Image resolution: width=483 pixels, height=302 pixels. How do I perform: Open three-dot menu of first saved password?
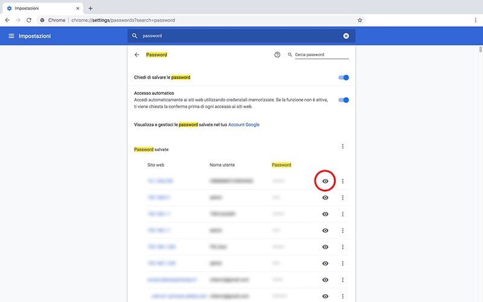342,181
